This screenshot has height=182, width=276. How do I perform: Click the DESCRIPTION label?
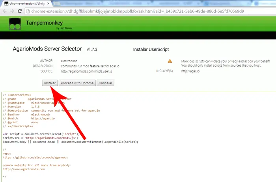[43, 66]
